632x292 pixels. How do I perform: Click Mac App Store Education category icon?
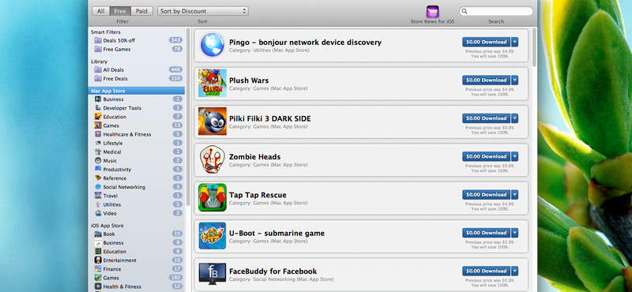click(98, 117)
